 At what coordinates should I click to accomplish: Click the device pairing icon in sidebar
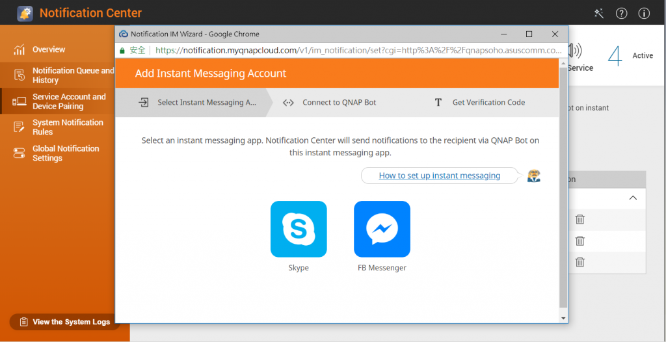[19, 101]
